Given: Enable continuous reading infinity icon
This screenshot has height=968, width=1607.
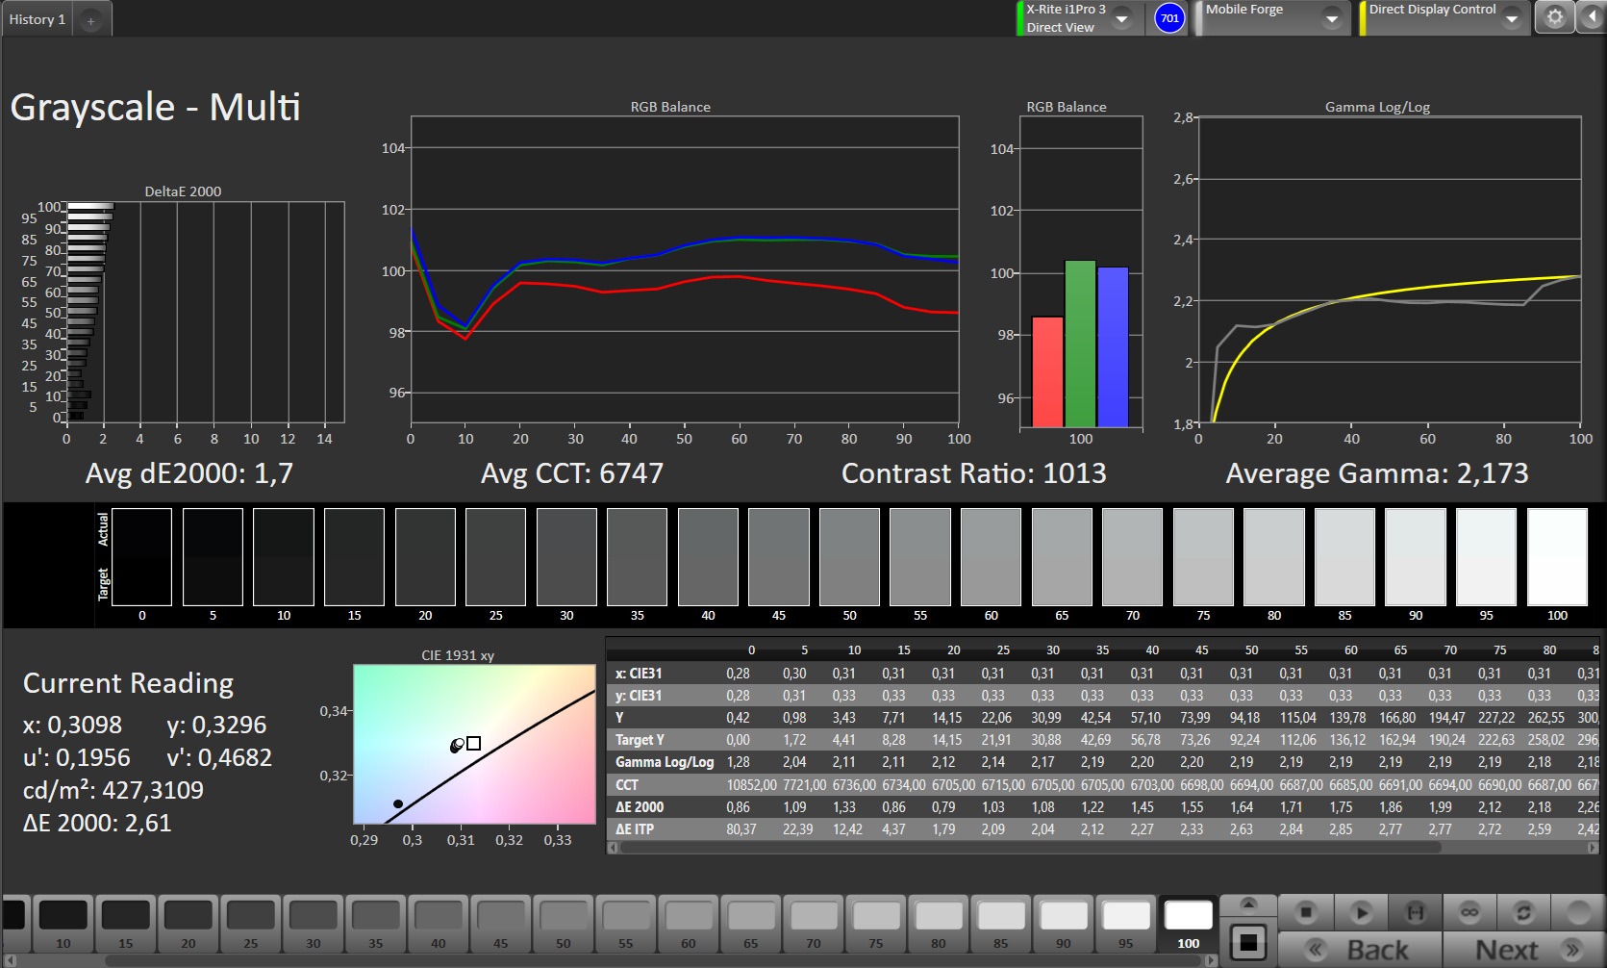Looking at the screenshot, I should coord(1469,911).
